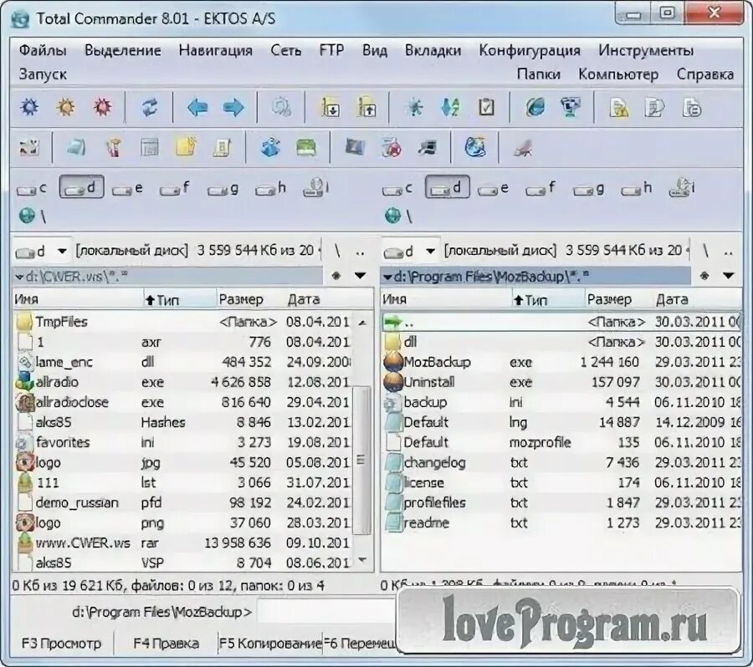Click the yellow sticky note toolbar icon
The width and height of the screenshot is (753, 667).
click(x=186, y=147)
